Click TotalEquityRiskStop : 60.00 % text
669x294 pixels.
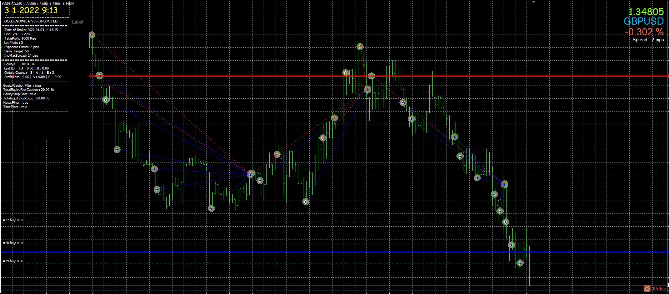tap(26, 98)
